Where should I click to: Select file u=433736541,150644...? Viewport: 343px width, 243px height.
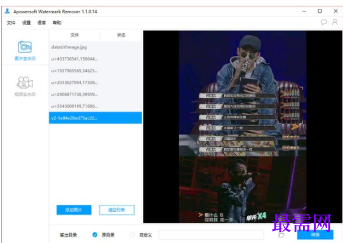95,59
